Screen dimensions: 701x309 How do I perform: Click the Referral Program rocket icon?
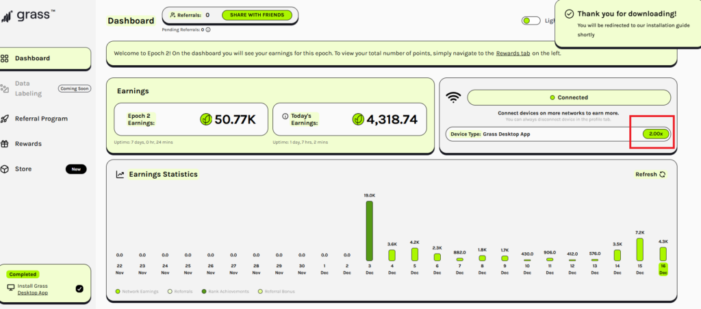pos(5,119)
